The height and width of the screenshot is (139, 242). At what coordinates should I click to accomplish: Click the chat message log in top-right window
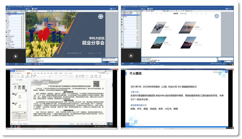click(x=175, y=60)
